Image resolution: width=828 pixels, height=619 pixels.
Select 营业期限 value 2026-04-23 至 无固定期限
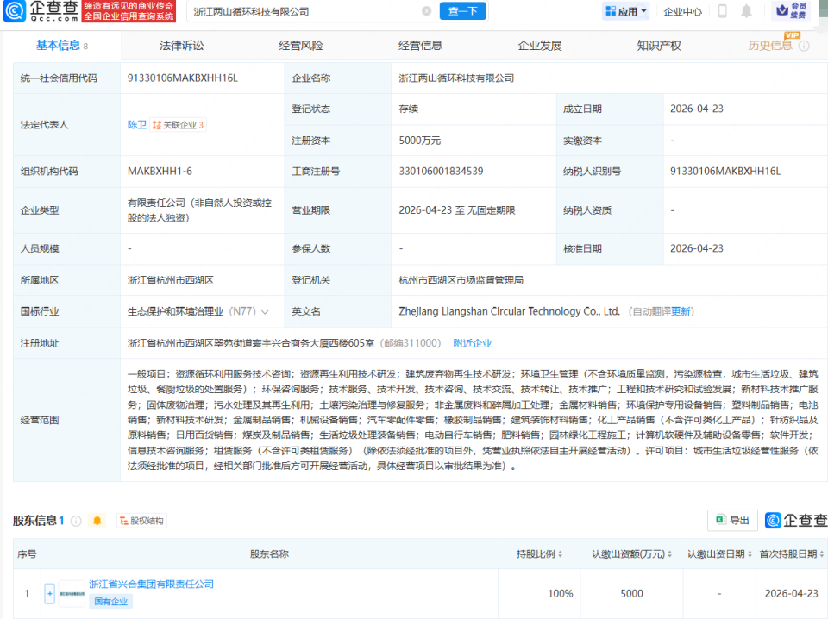coord(457,210)
